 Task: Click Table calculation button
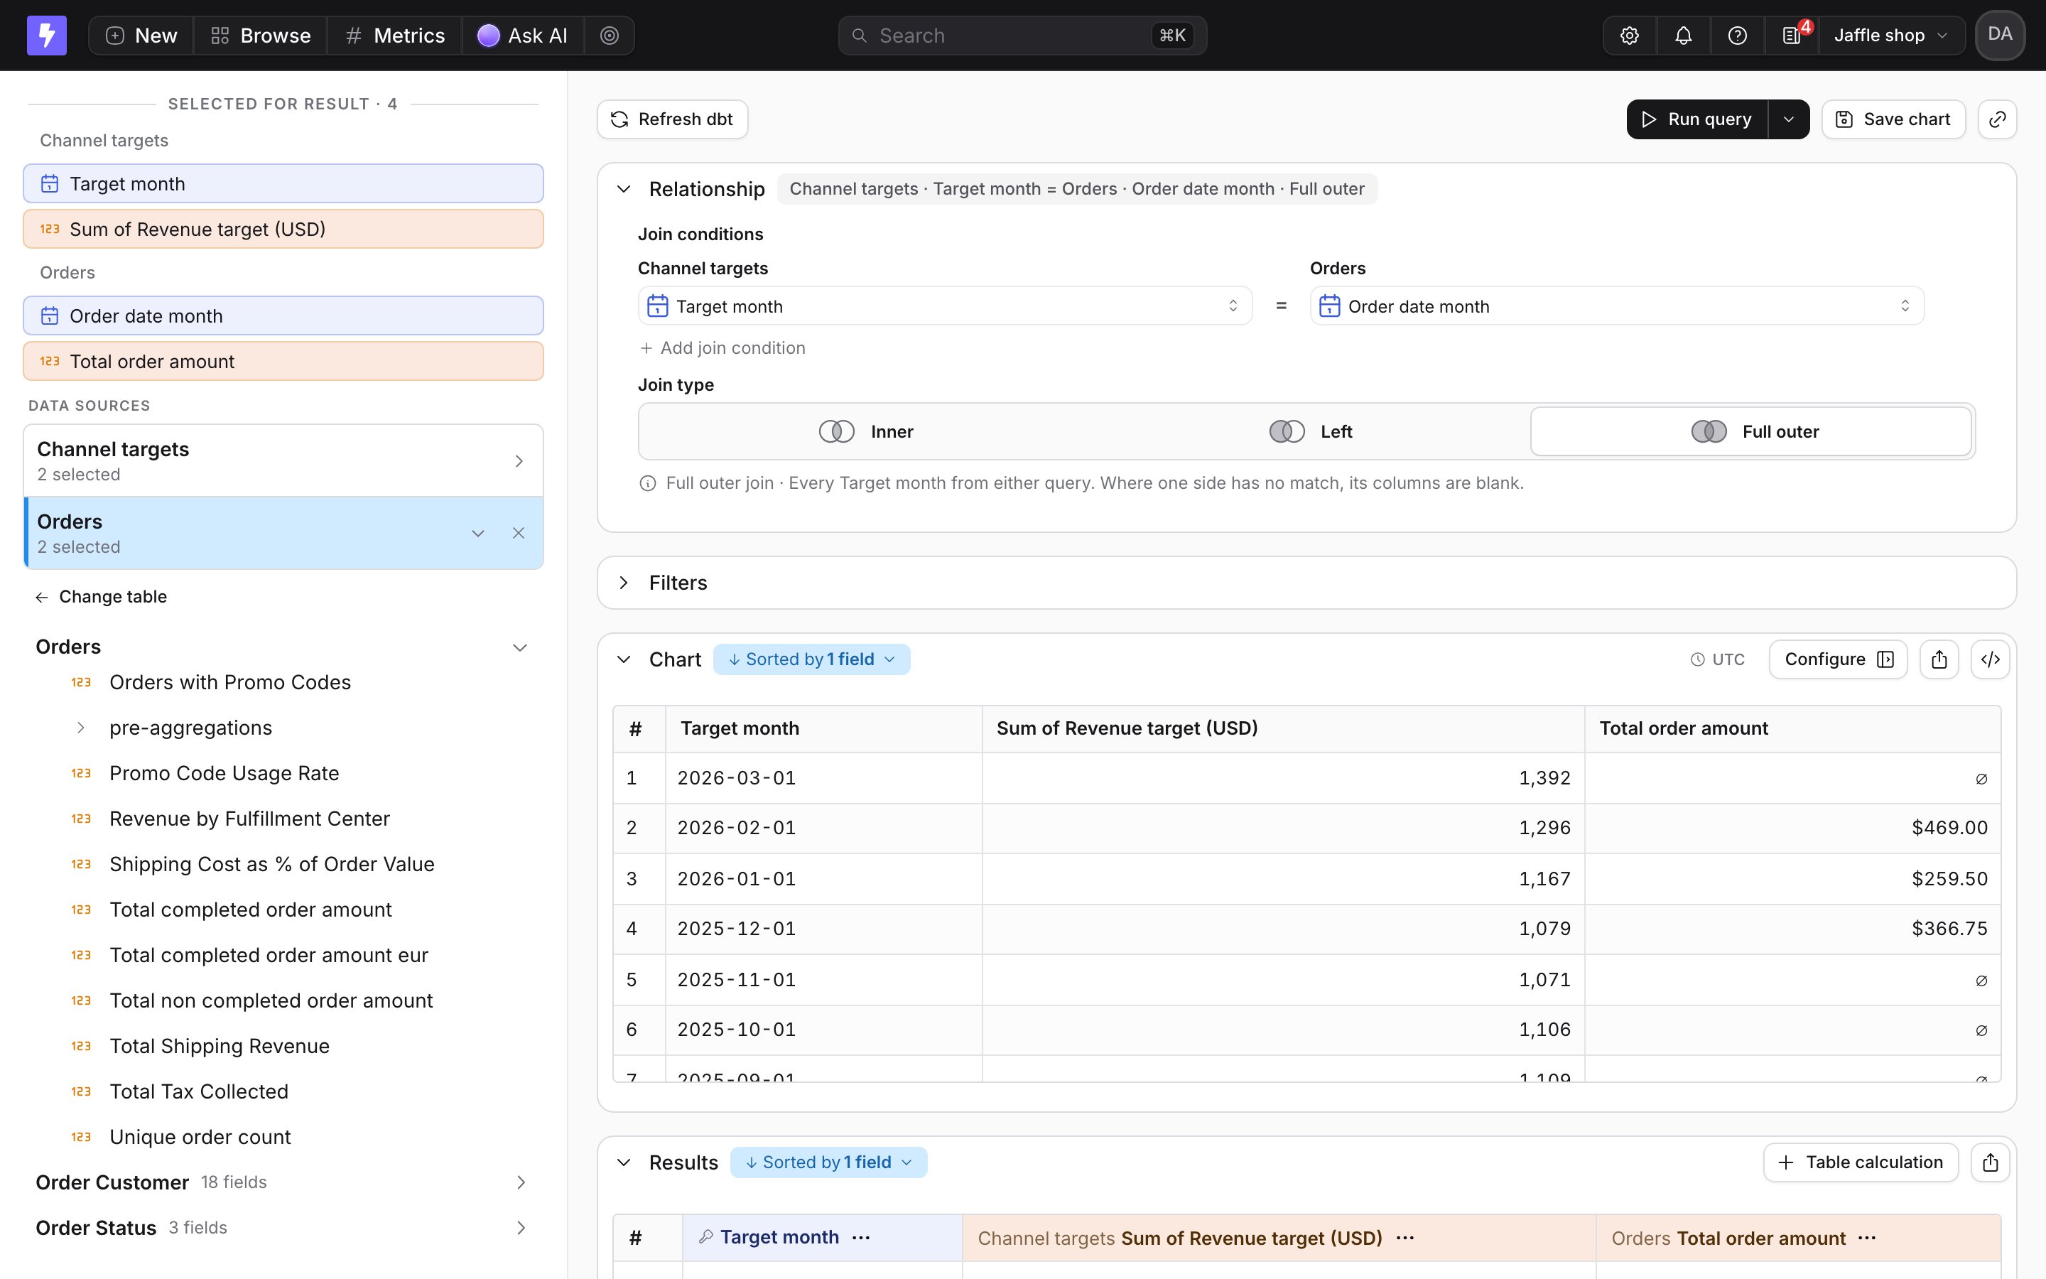tap(1861, 1162)
